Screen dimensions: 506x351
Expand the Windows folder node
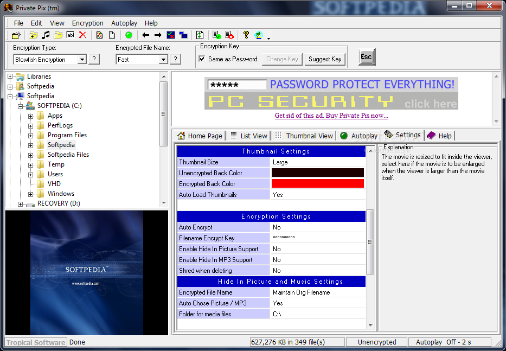click(x=31, y=194)
